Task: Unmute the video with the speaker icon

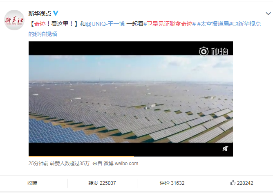Action: pyautogui.click(x=225, y=148)
